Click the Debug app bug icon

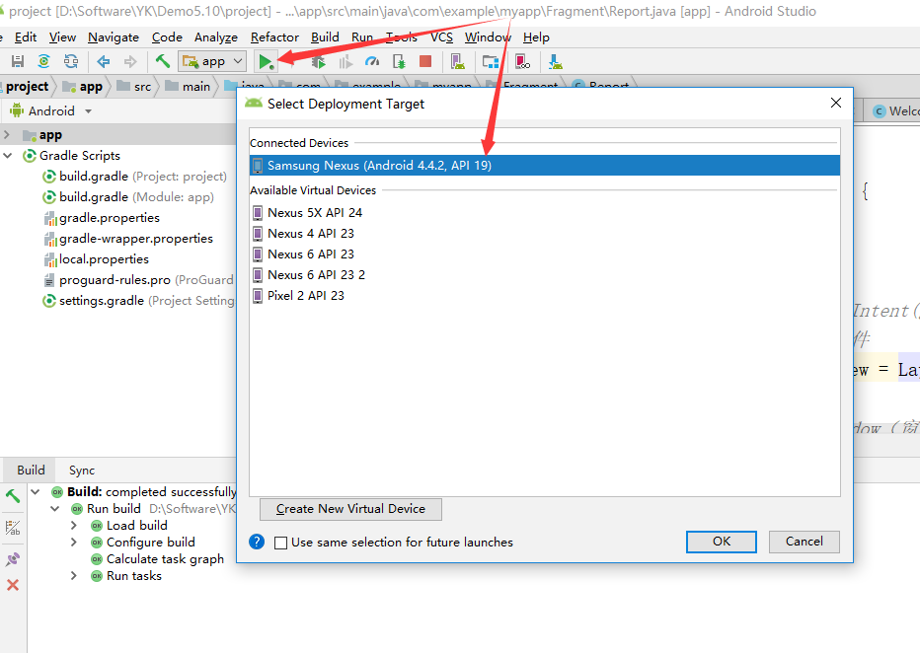pos(318,61)
